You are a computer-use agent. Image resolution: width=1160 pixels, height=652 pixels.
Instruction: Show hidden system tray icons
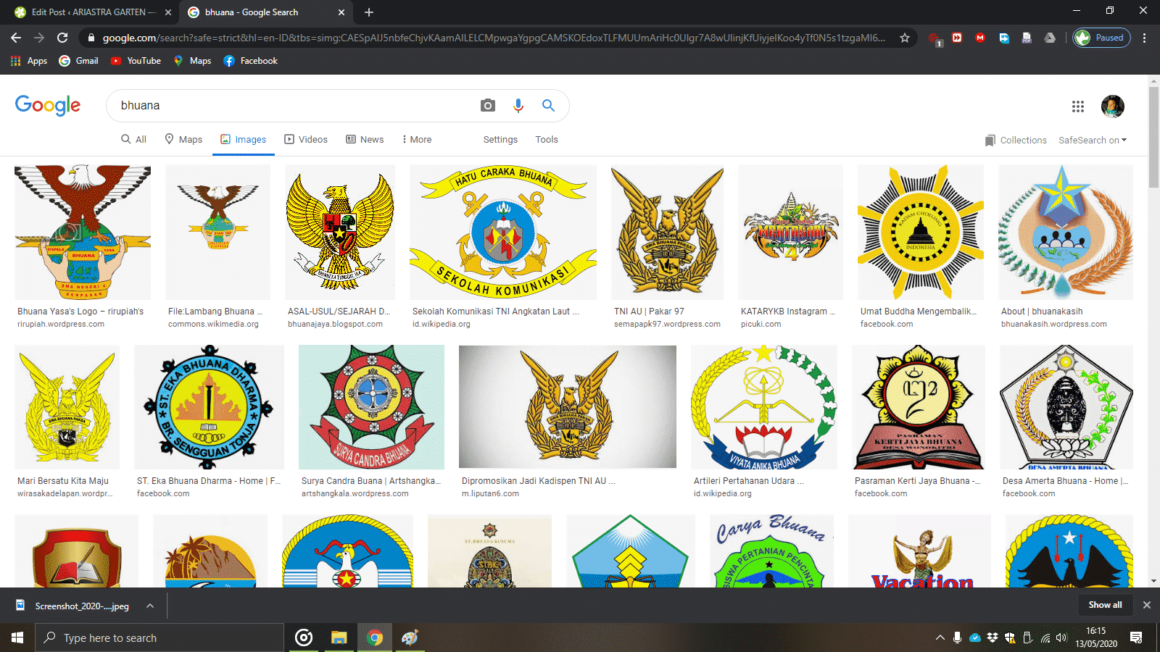tap(940, 638)
